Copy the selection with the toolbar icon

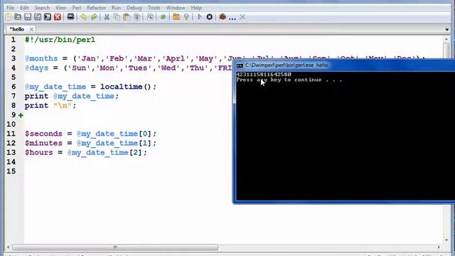pos(117,17)
